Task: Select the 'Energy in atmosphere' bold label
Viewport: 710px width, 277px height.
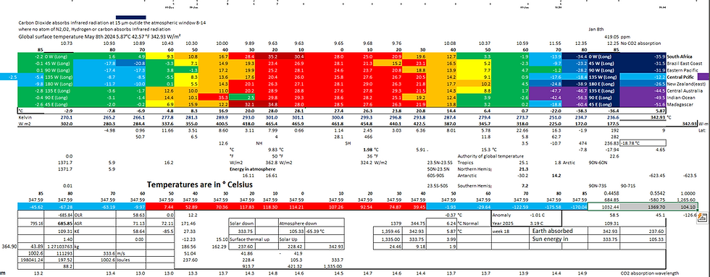Action: (x=252, y=169)
